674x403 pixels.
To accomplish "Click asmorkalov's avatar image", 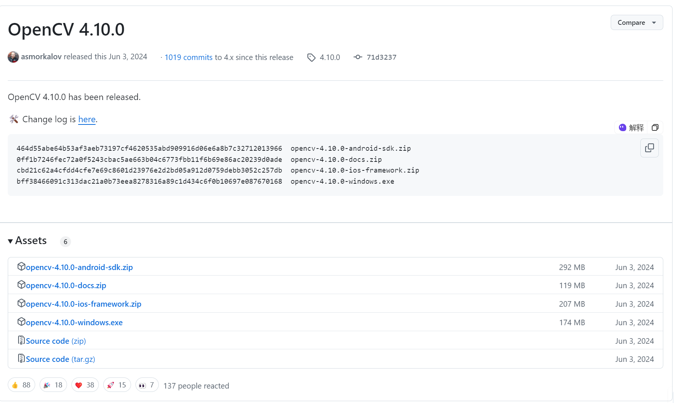I will [13, 57].
